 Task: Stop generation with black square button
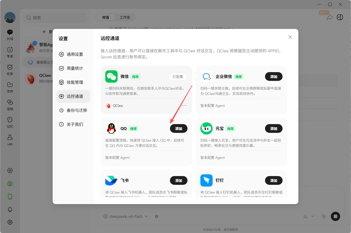tap(335, 216)
